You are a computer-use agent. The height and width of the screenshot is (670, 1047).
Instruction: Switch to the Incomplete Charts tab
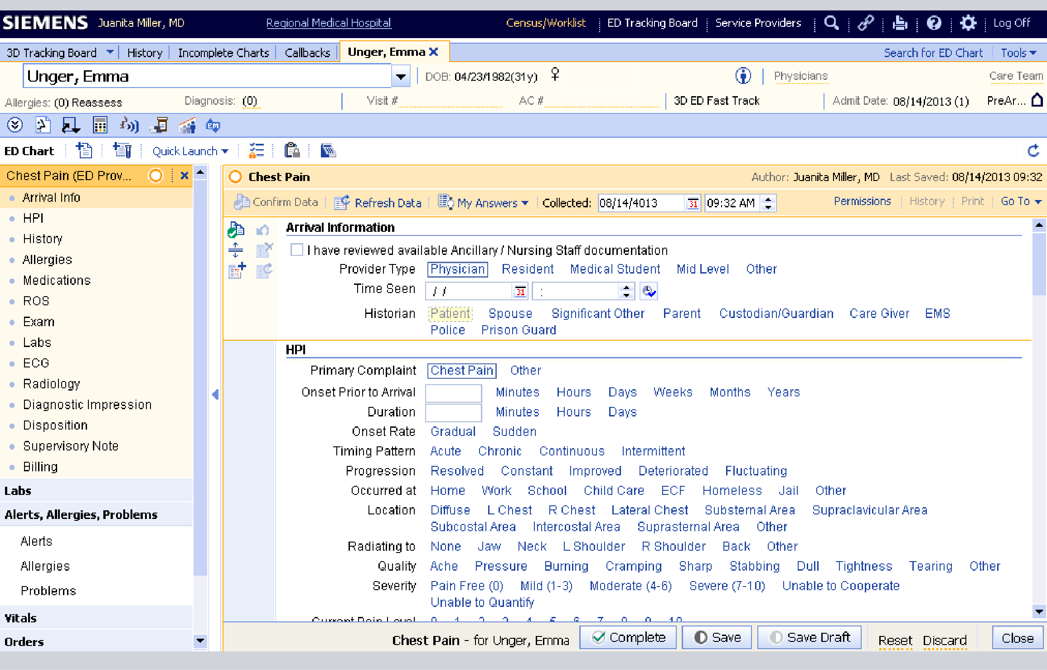click(223, 53)
